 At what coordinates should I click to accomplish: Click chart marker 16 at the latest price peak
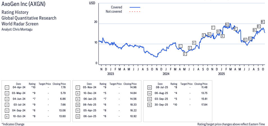[x=262, y=22]
